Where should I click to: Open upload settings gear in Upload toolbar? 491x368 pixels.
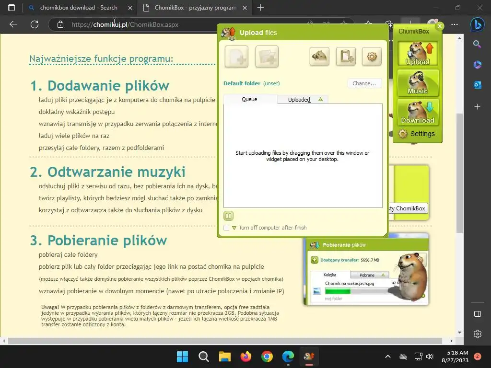coord(372,57)
